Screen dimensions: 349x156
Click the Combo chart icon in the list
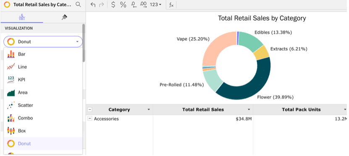point(11,118)
